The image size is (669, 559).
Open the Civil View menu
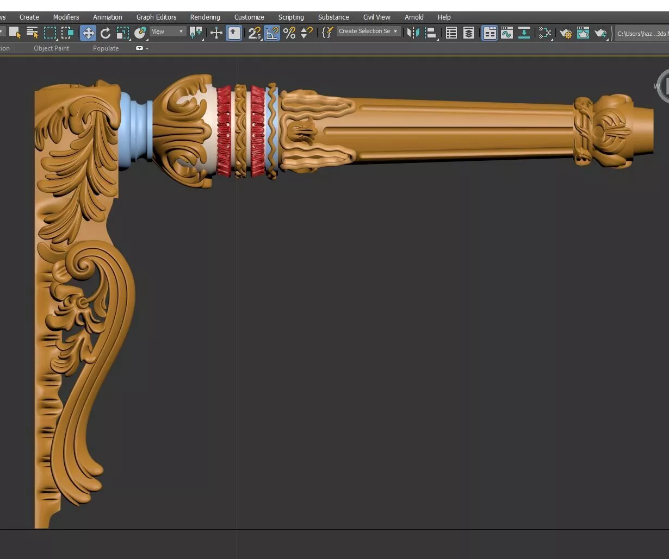(377, 17)
